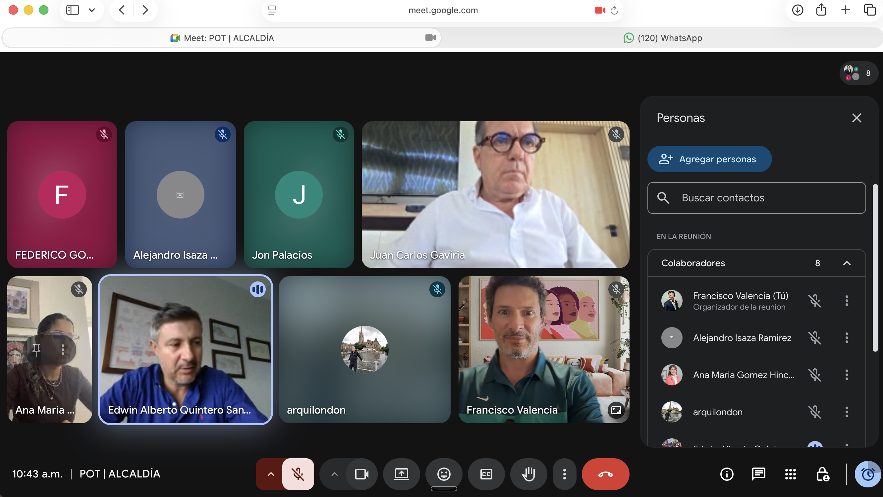
Task: Open more options for Ana Maria Gomez Hinc...
Action: point(847,375)
